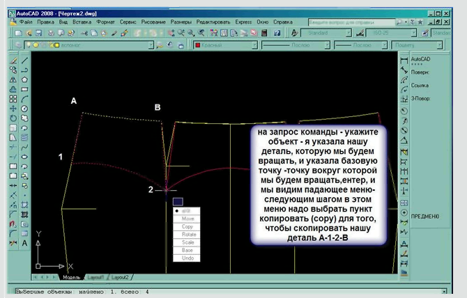Screen dimensions: 467x298
Task: Switch to the Layout1 tab
Action: (95, 277)
